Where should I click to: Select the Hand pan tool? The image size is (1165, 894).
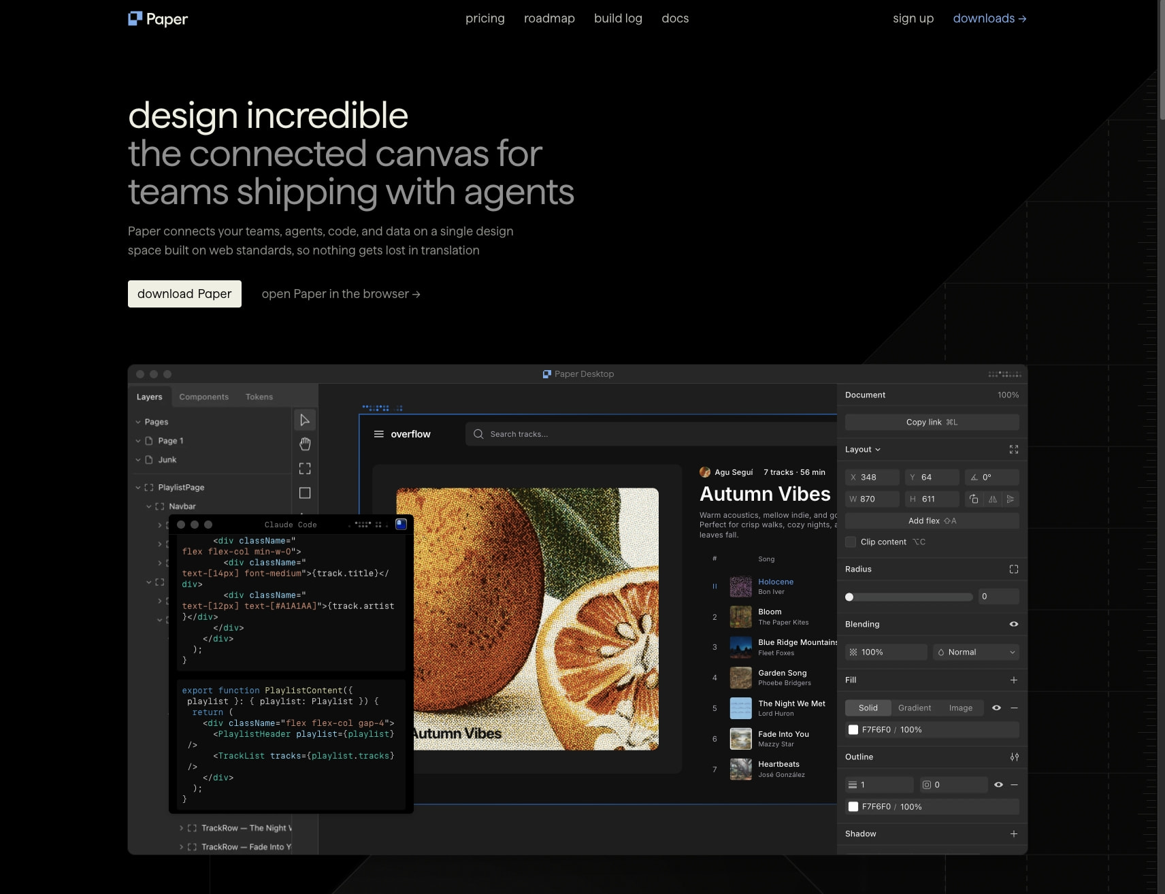[x=305, y=444]
